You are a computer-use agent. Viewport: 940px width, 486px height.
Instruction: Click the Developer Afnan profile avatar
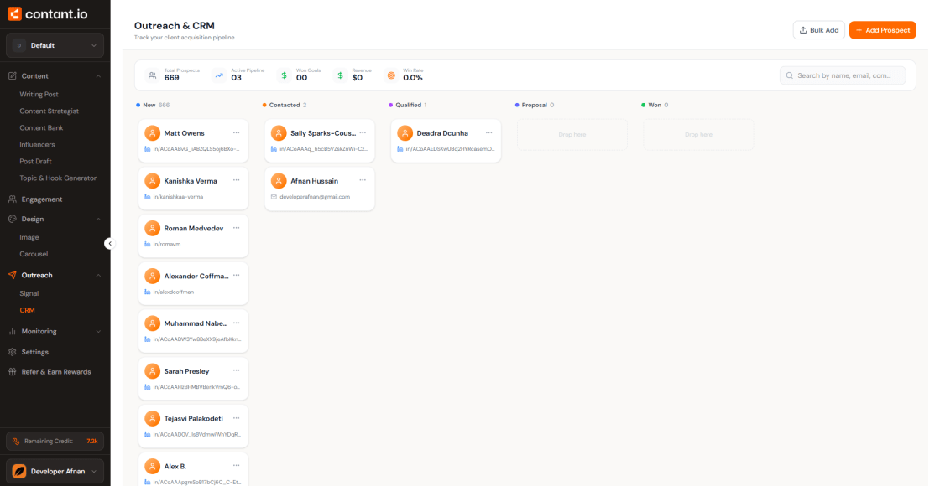(x=19, y=471)
